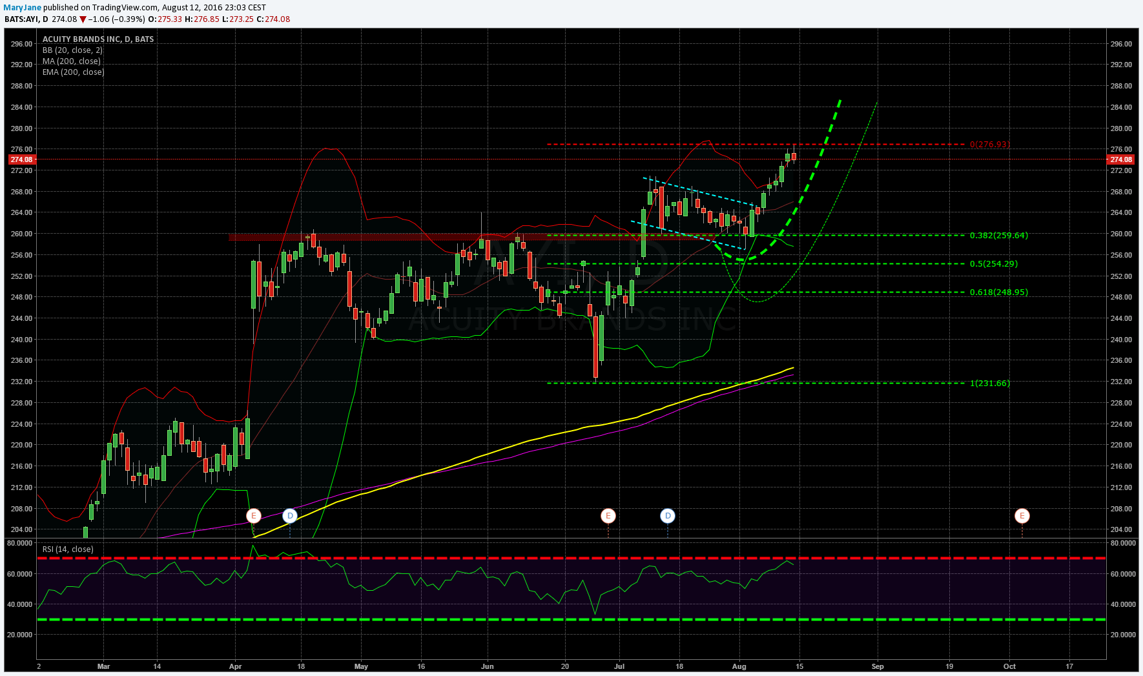The height and width of the screenshot is (676, 1143).
Task: Click the Mar label on the date axis
Action: point(103,666)
